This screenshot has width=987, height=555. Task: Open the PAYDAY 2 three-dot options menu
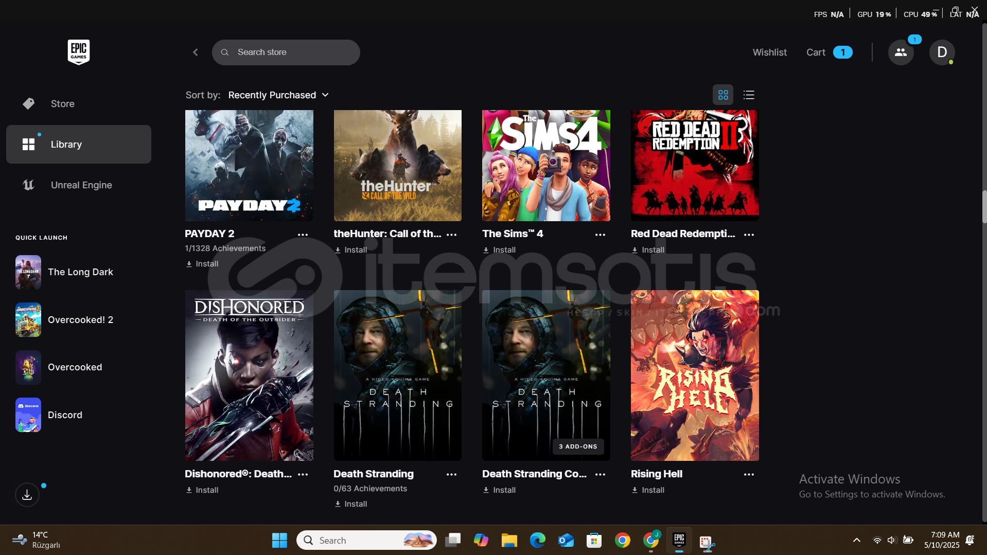303,235
